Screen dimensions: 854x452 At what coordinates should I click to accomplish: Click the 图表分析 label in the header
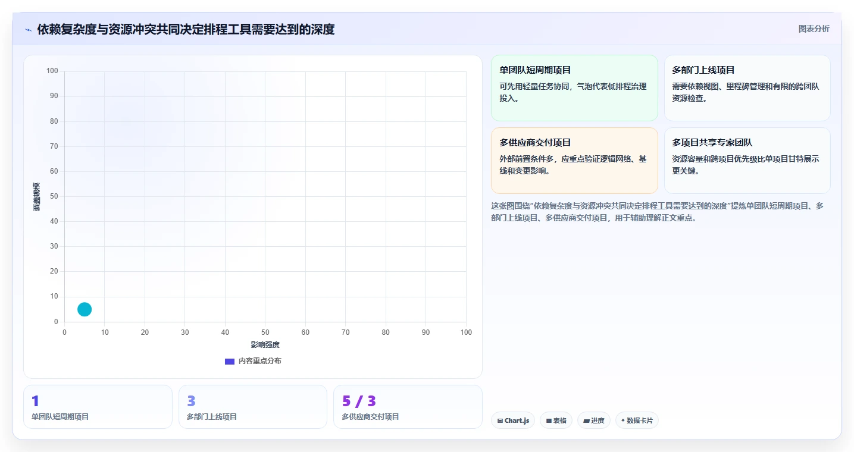(x=814, y=29)
